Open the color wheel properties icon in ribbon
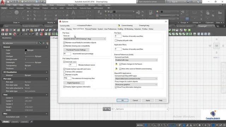 pos(157,12)
